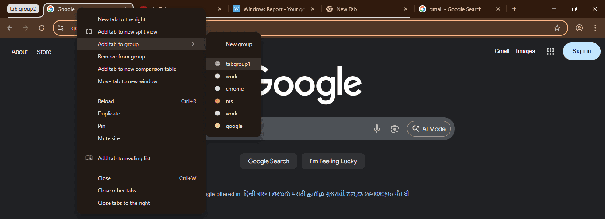Start voice search with microphone icon
605x219 pixels.
377,129
